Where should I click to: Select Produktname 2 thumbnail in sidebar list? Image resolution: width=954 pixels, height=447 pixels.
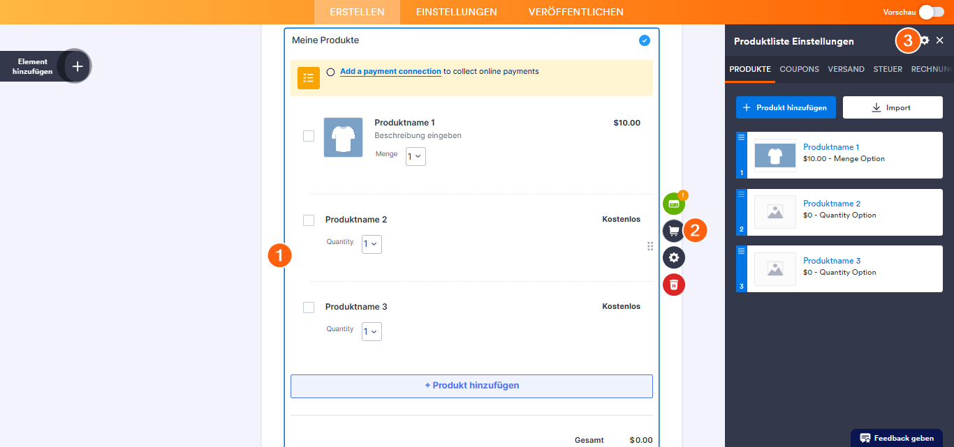[775, 212]
